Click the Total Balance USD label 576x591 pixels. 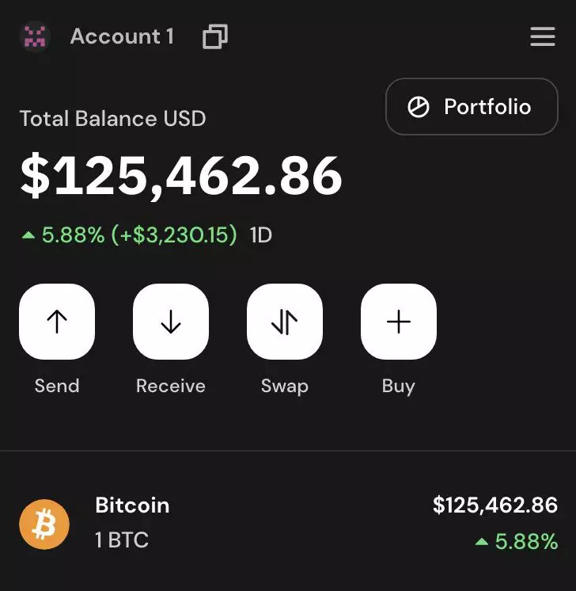pos(112,119)
